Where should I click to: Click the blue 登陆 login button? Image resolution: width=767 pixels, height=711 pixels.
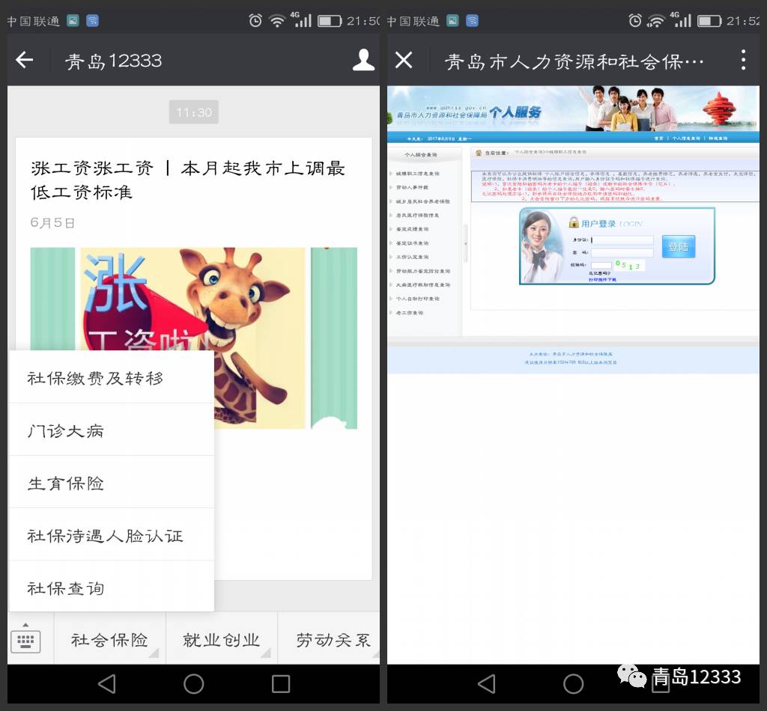(678, 246)
